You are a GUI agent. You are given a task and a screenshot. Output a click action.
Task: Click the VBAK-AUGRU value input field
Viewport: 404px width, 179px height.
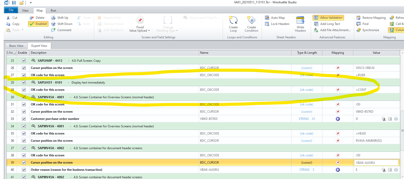pos(376,163)
